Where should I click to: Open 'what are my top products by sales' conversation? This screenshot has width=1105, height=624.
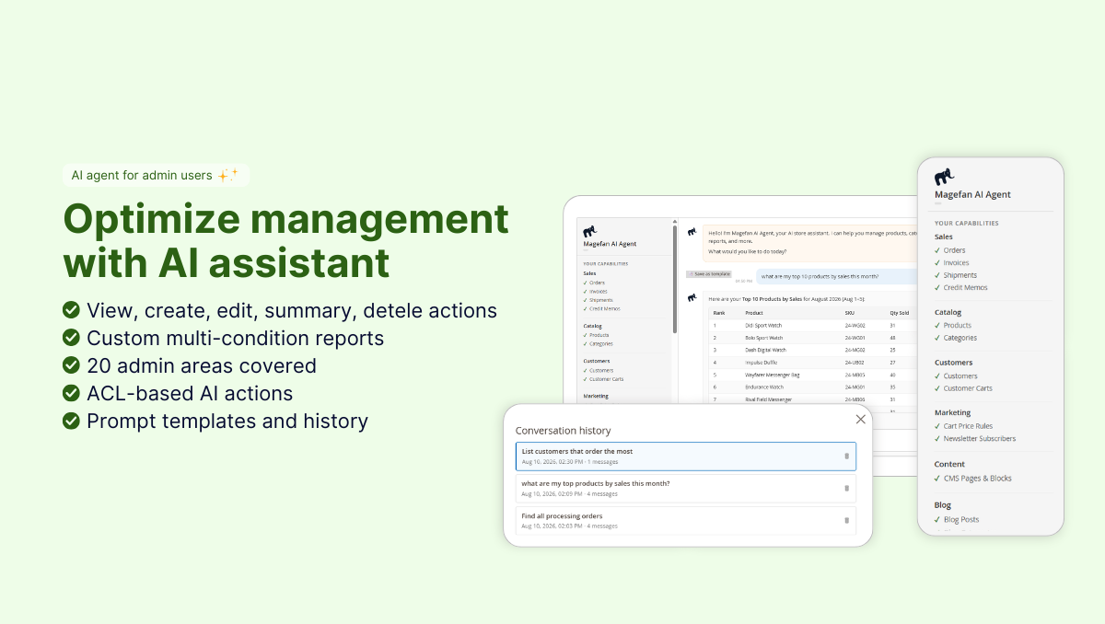click(685, 488)
